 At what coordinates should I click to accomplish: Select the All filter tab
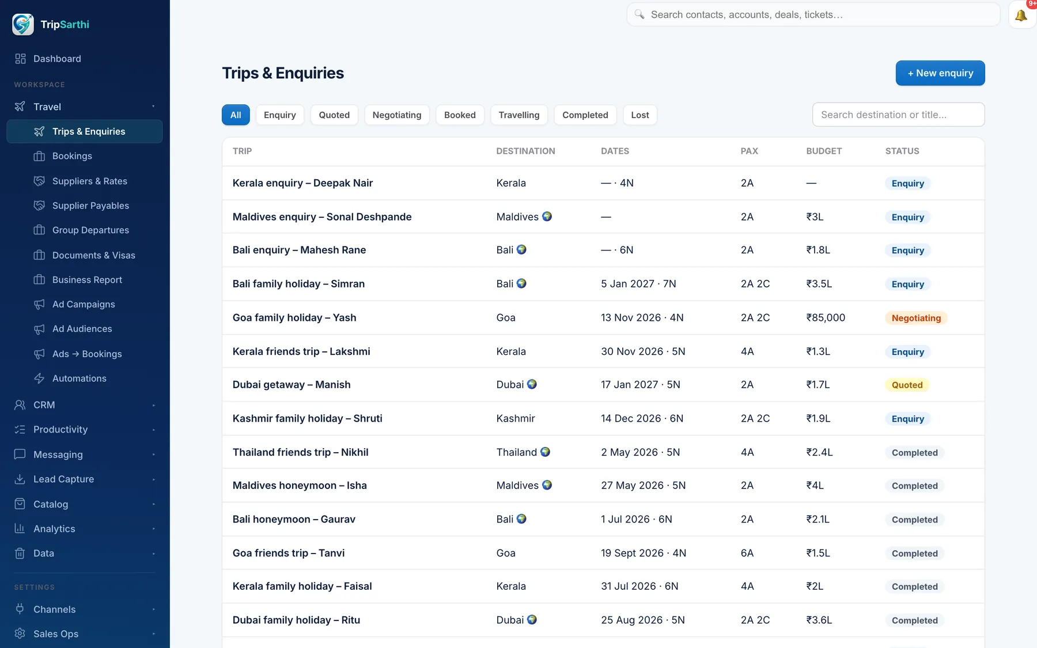pyautogui.click(x=236, y=115)
